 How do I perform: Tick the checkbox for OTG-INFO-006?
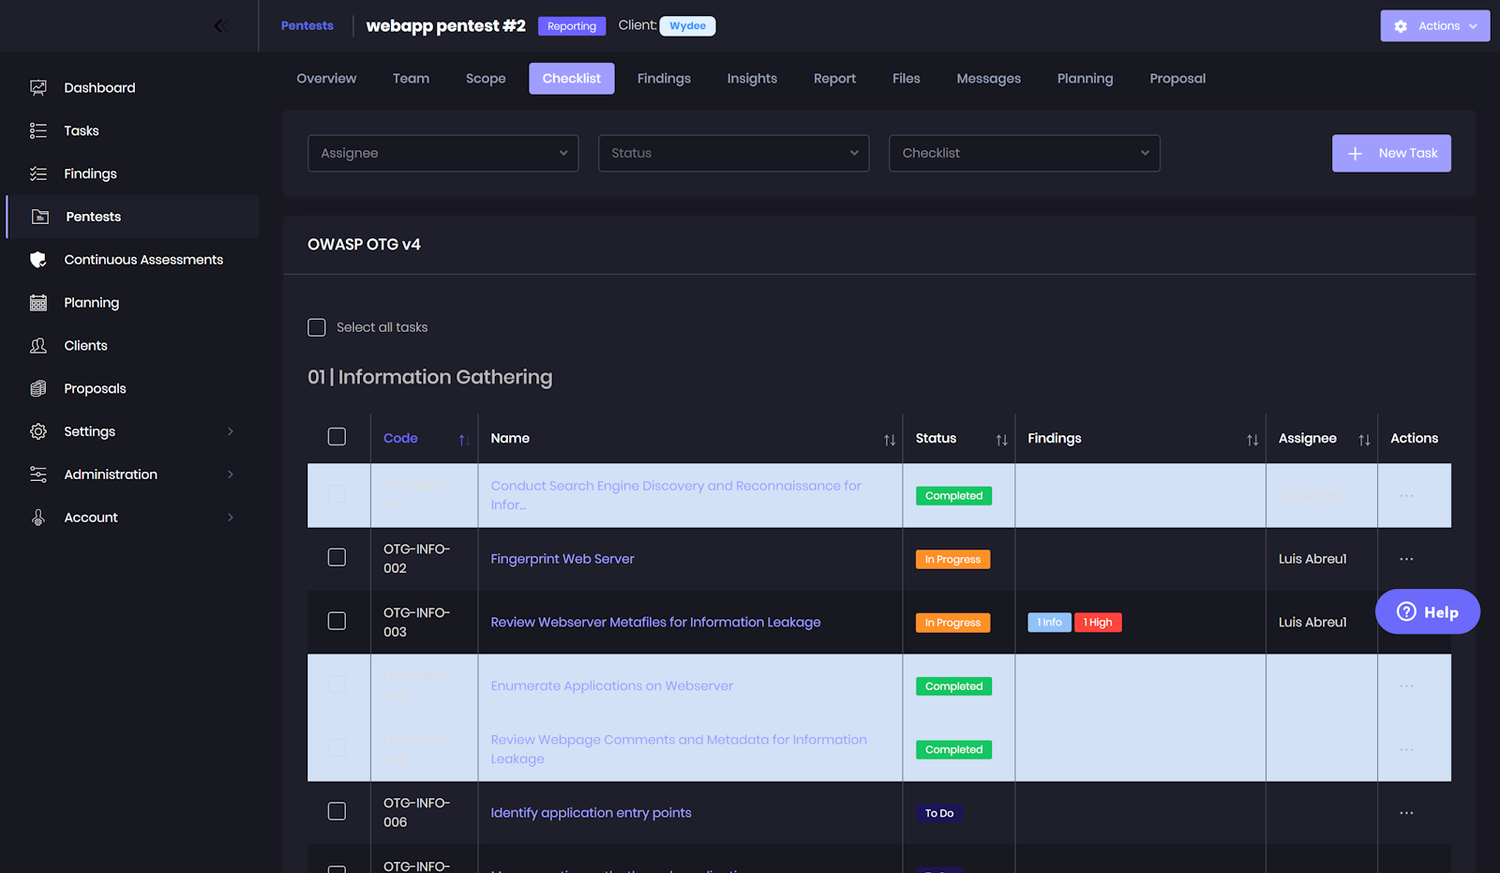pyautogui.click(x=337, y=811)
